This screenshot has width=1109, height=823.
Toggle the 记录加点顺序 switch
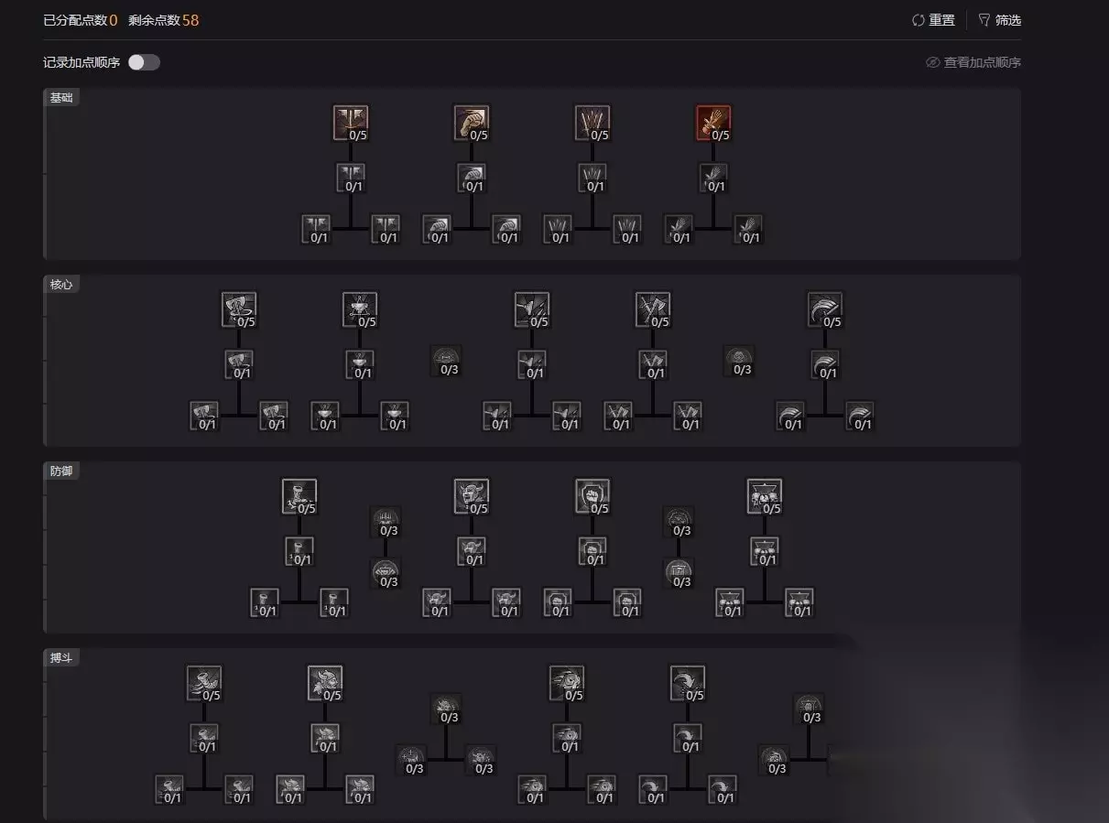pyautogui.click(x=144, y=62)
